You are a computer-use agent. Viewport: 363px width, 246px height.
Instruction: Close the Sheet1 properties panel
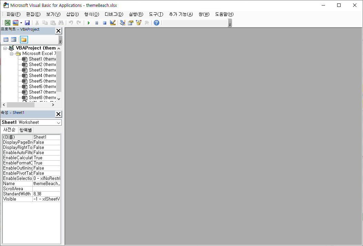[59, 114]
